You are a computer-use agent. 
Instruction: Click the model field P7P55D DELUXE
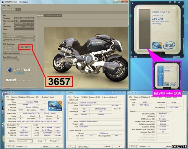[93, 105]
